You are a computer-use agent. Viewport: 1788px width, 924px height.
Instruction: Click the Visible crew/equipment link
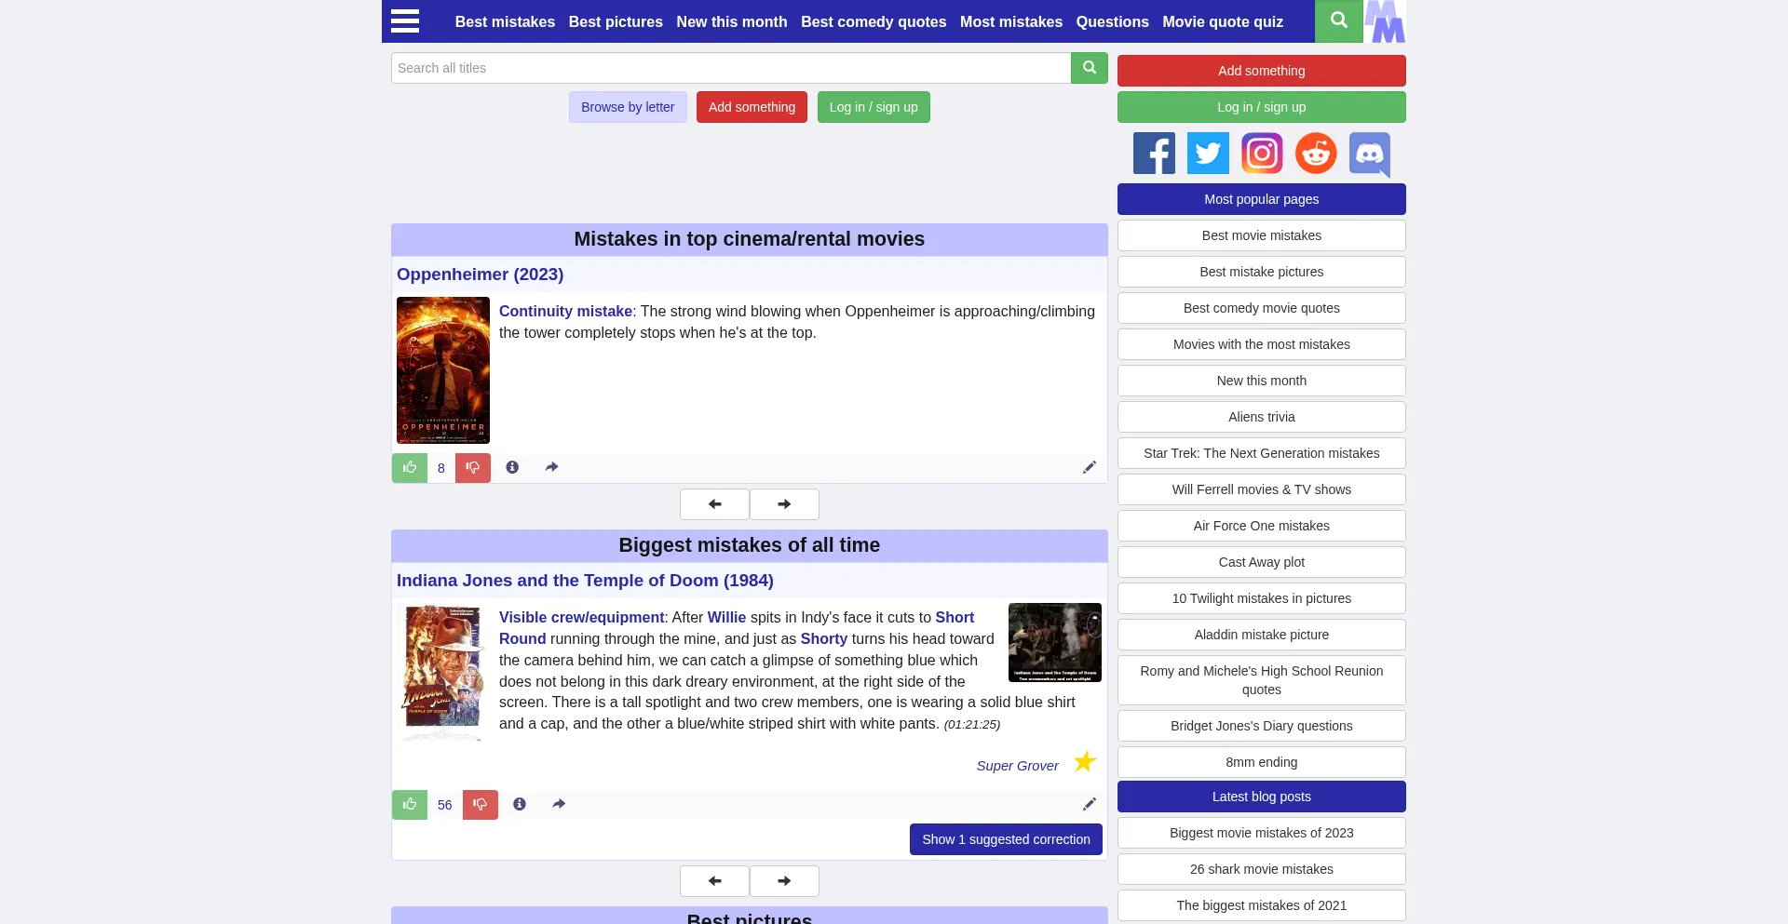coord(582,617)
